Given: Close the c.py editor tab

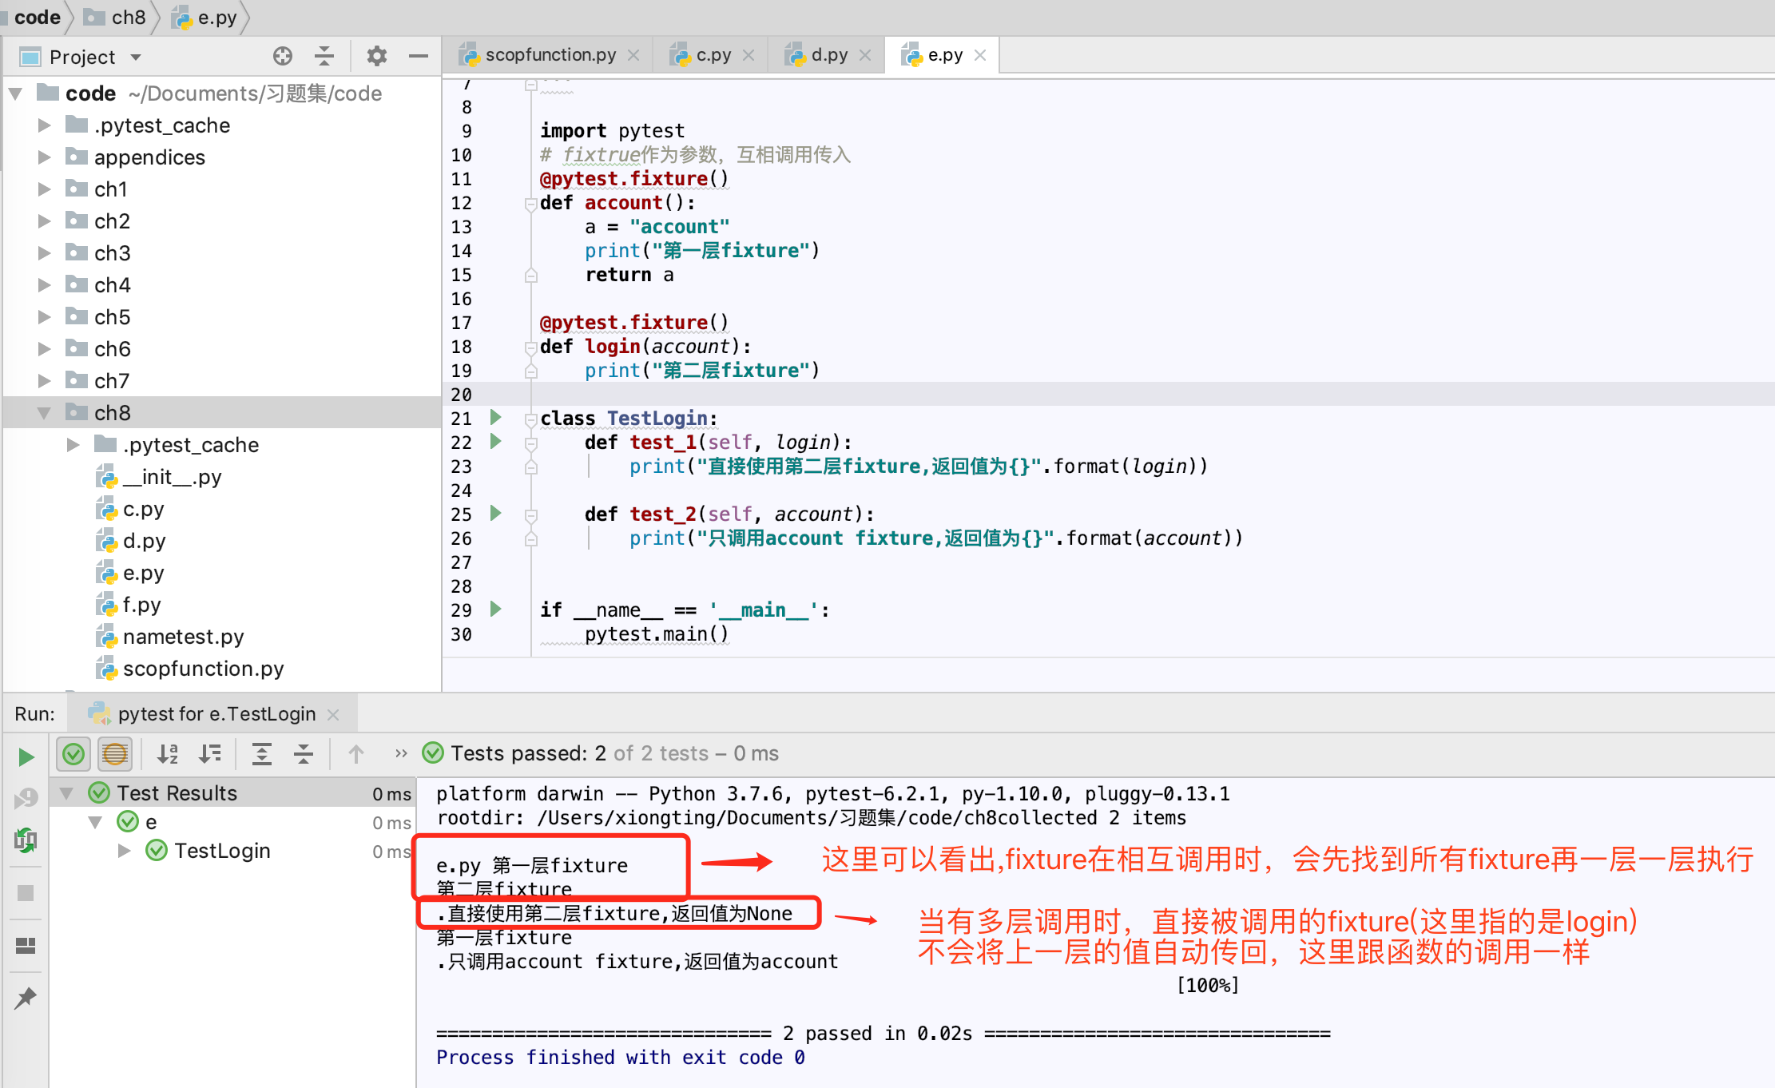Looking at the screenshot, I should click(x=749, y=54).
